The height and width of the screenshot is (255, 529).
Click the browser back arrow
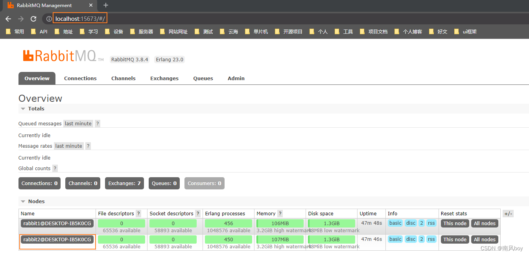point(8,19)
